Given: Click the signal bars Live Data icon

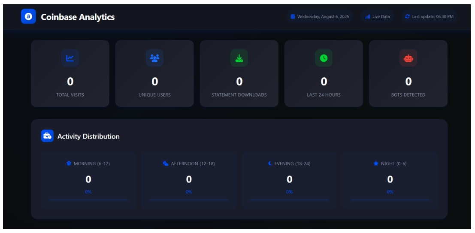Looking at the screenshot, I should point(367,17).
